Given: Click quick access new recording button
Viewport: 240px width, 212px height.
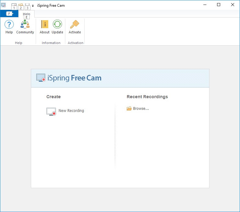Looking at the screenshot, I should 14,5.
